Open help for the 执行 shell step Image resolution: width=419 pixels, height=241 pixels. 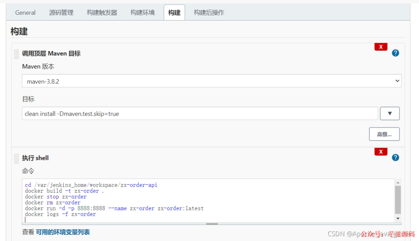(395, 158)
